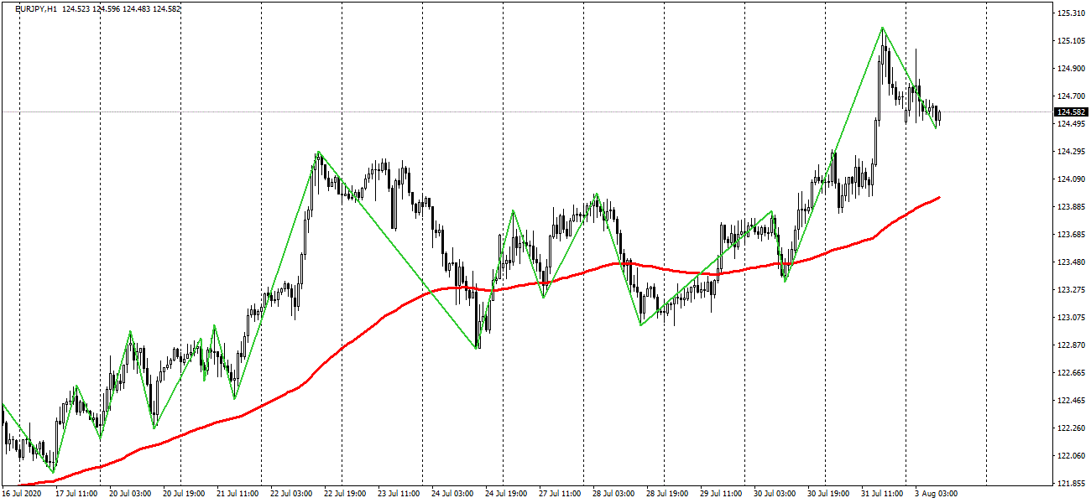Click the 124.700 price axis label
Image resolution: width=1091 pixels, height=503 pixels.
1072,96
